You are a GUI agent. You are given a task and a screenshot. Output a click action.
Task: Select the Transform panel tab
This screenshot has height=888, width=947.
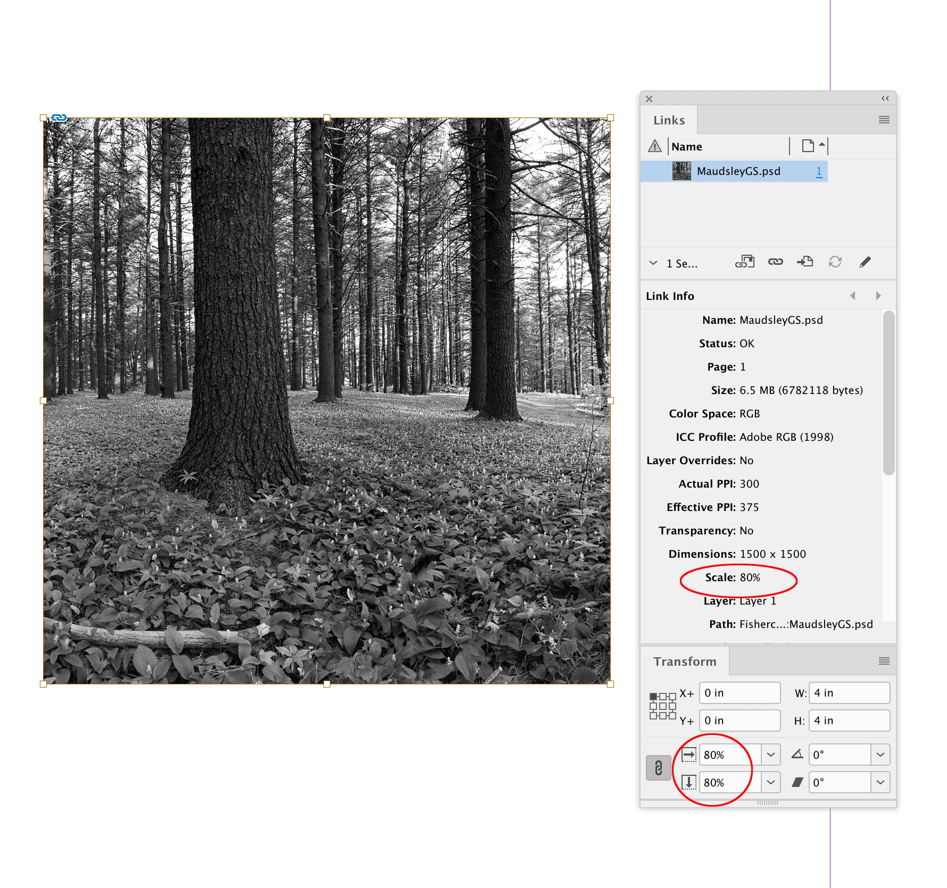(x=685, y=661)
